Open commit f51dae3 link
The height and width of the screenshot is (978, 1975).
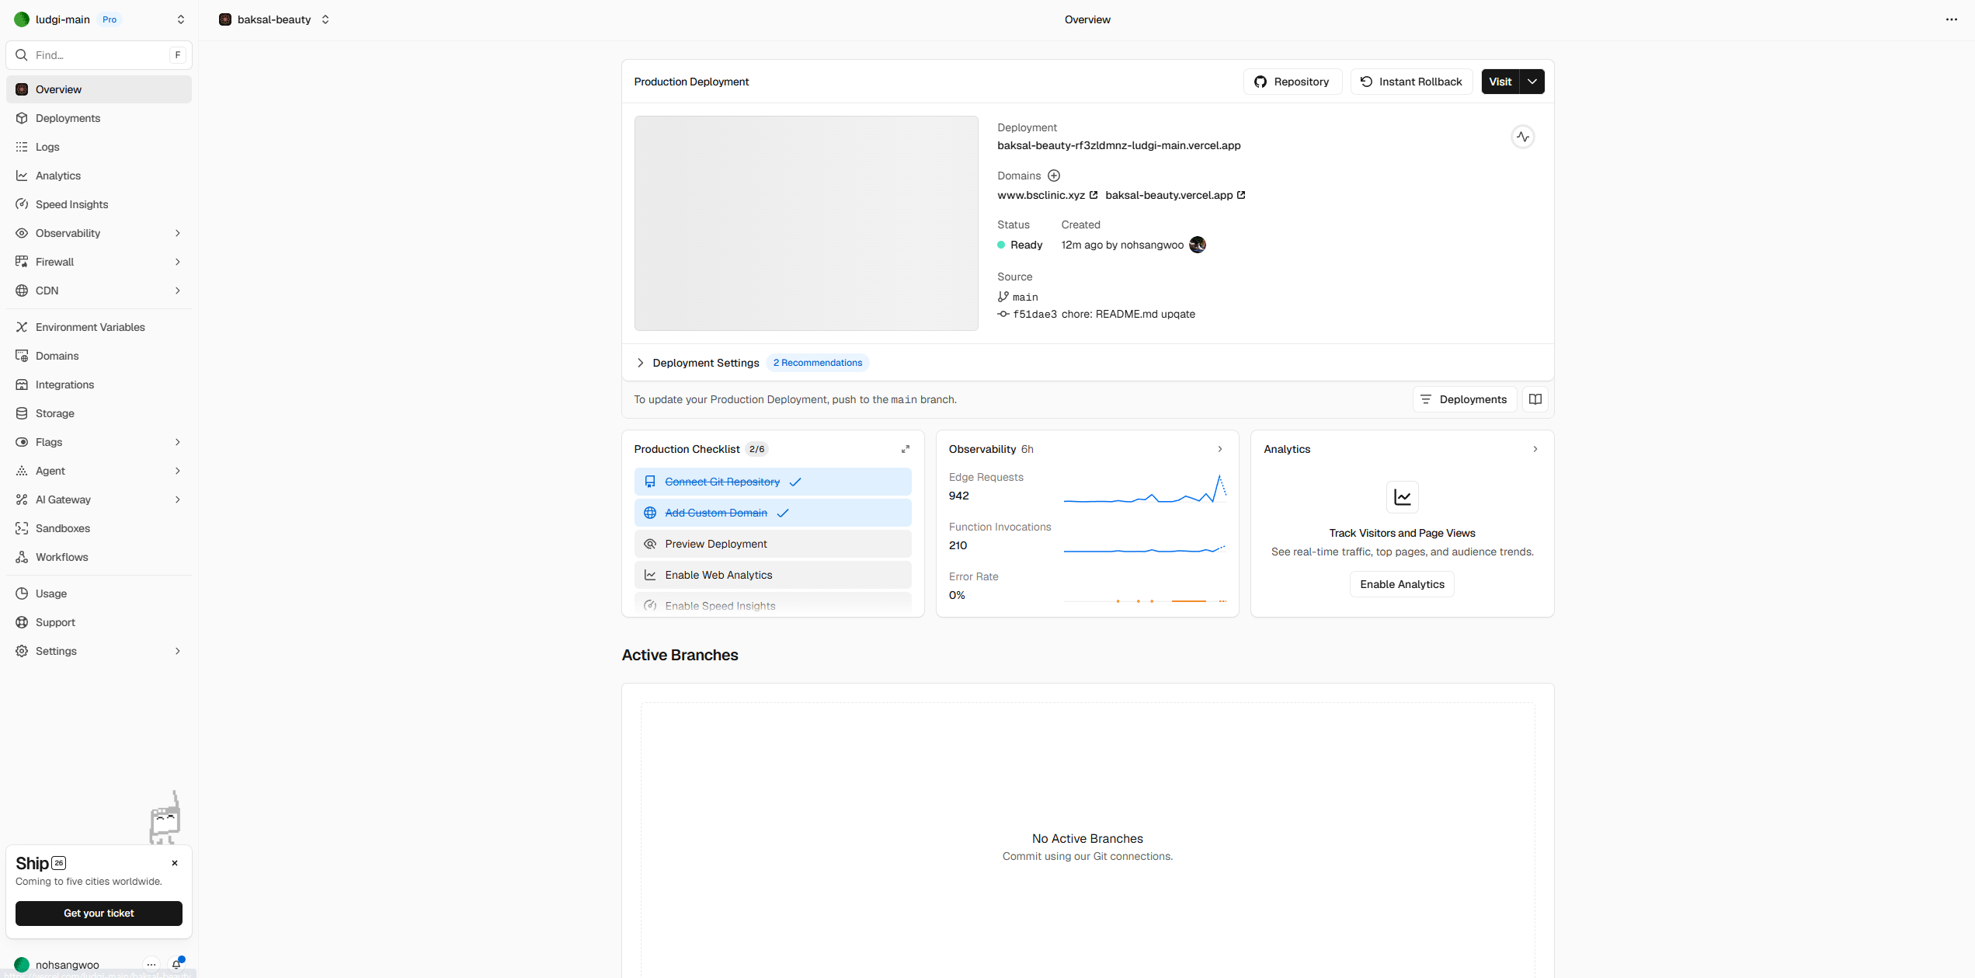(x=1097, y=314)
